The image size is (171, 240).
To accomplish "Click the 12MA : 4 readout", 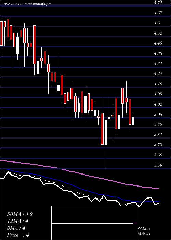I will 17,221.
